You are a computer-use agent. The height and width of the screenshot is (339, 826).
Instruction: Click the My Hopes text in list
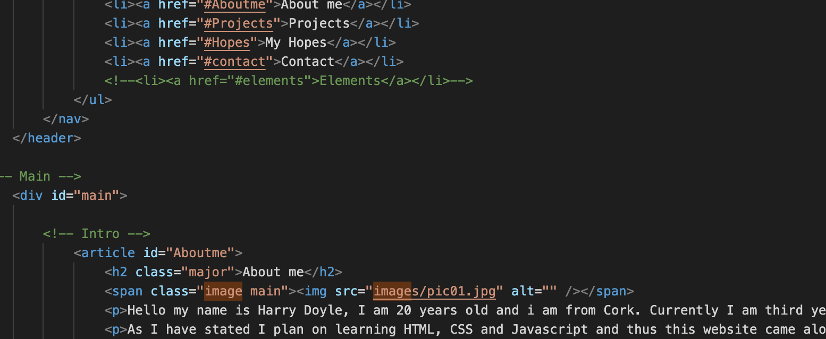point(296,43)
